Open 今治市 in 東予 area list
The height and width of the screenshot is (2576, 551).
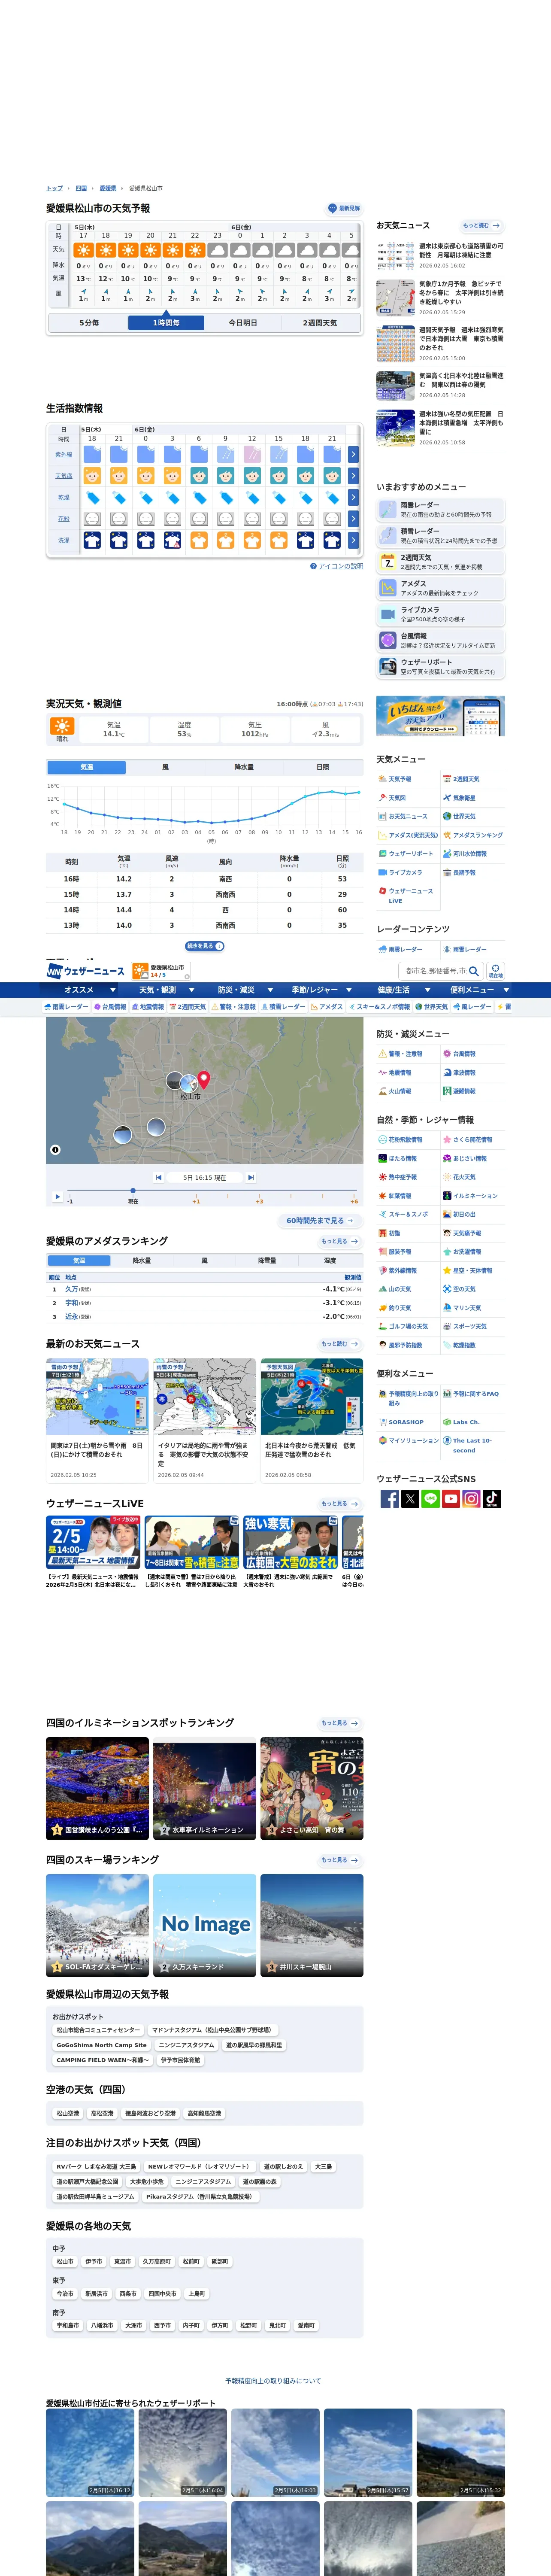[65, 2294]
